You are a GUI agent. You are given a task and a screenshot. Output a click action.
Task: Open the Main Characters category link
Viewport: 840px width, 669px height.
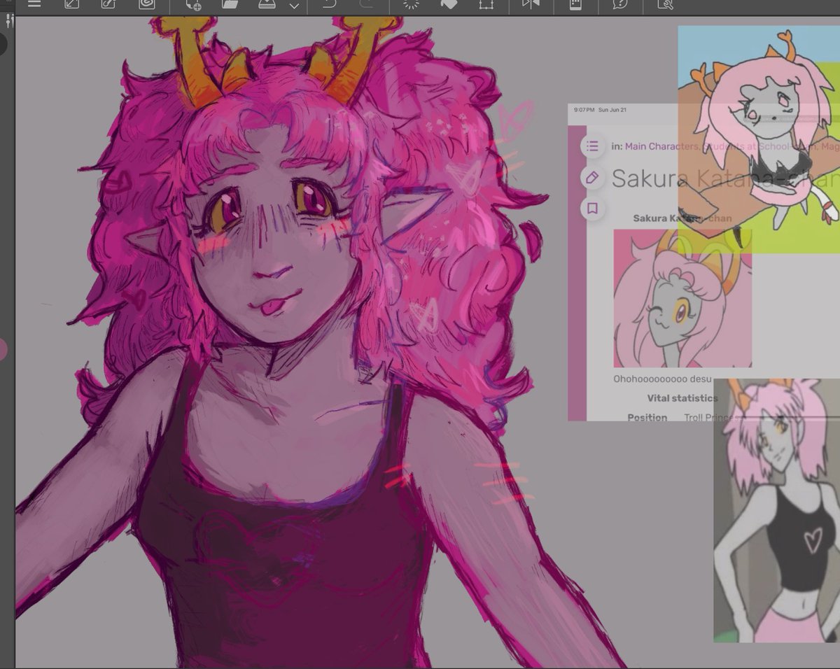[x=661, y=146]
